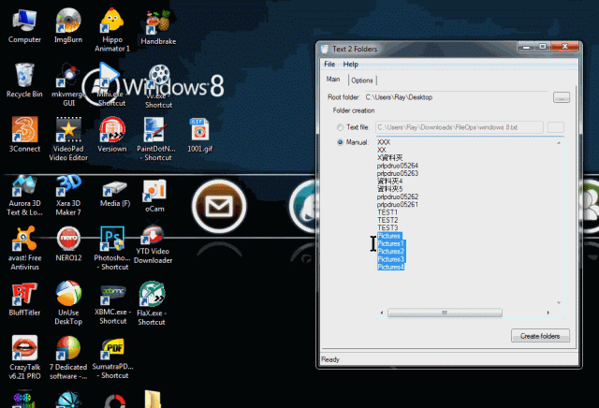
Task: Select the YTD Video Downloader icon
Action: pos(153,244)
